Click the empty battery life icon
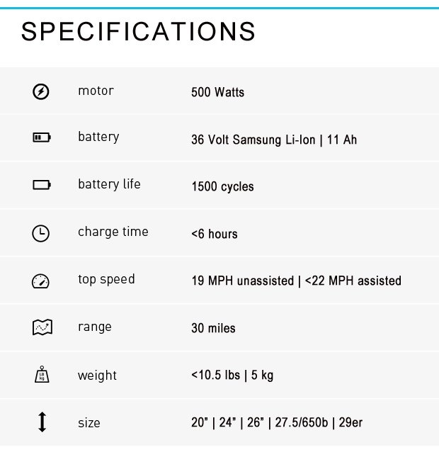439x462 pixels. (x=42, y=185)
